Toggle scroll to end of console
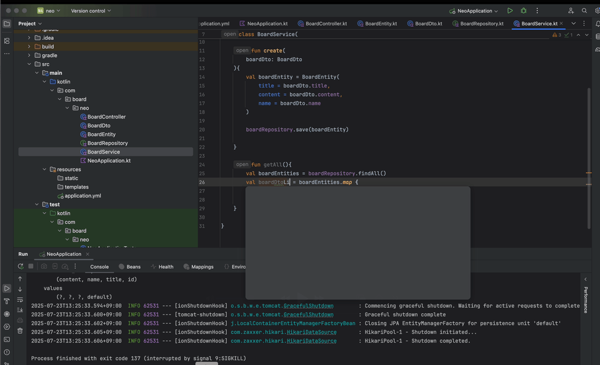This screenshot has width=600, height=365. coord(20,310)
